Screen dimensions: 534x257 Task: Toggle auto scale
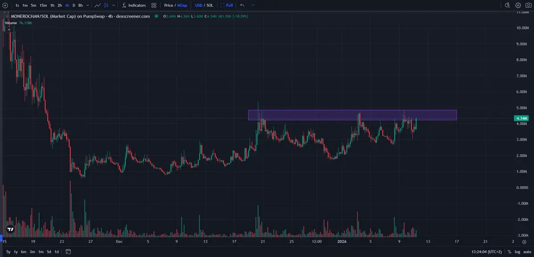pos(527,252)
